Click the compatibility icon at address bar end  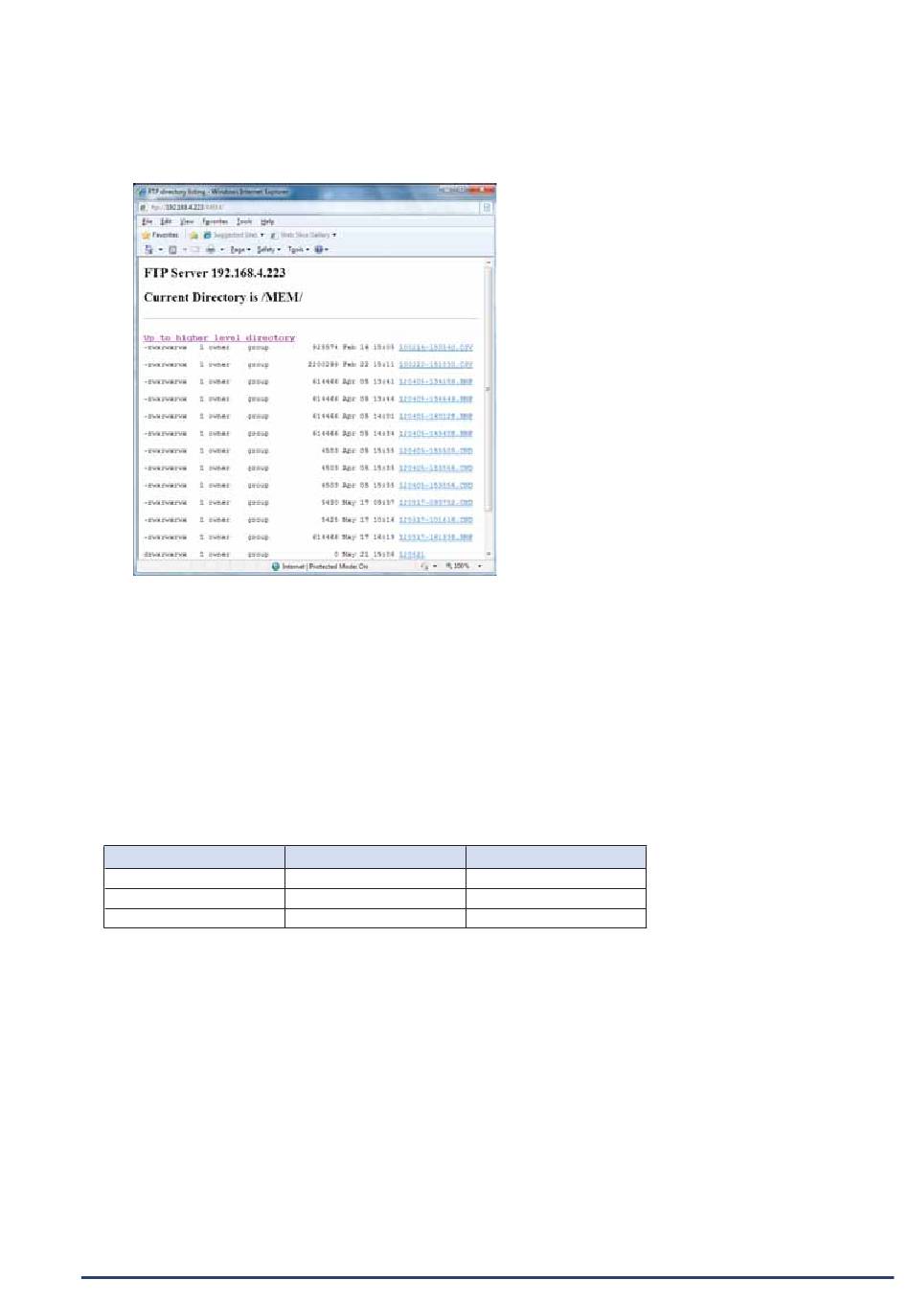487,207
